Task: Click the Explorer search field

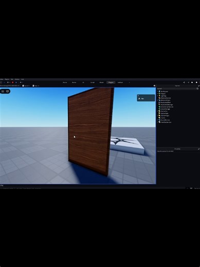Action: [x=176, y=89]
